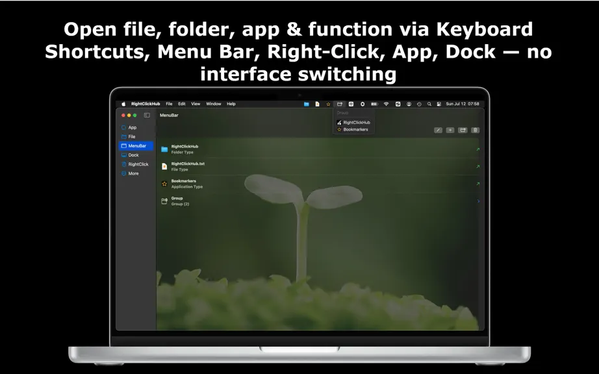Click the star Bookmarkers menu bar icon
599x374 pixels.
(328, 104)
